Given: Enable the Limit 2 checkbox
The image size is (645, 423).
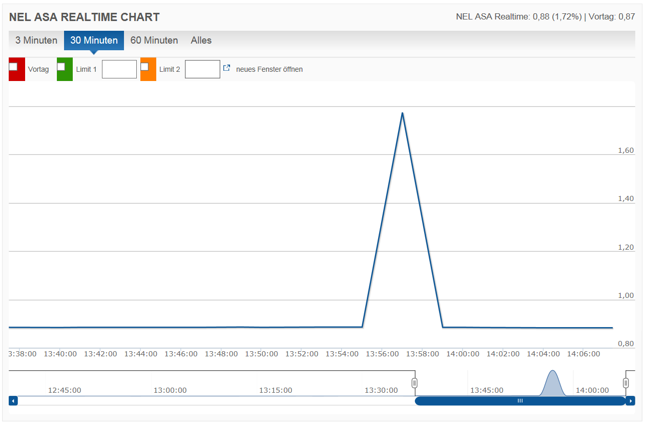Looking at the screenshot, I should 144,66.
